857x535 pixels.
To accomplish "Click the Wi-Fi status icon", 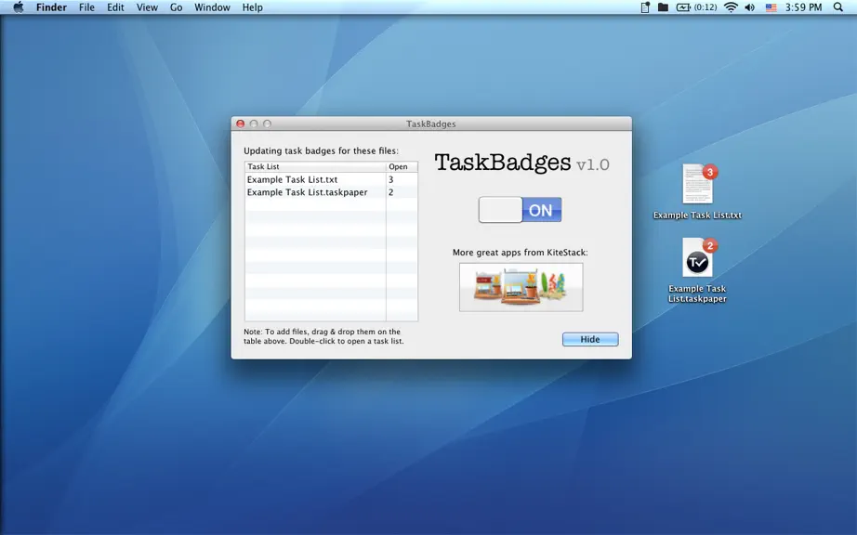I will coord(731,7).
